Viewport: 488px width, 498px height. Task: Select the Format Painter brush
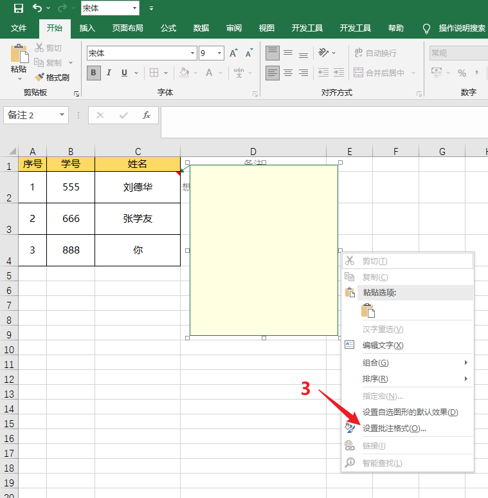(x=39, y=77)
